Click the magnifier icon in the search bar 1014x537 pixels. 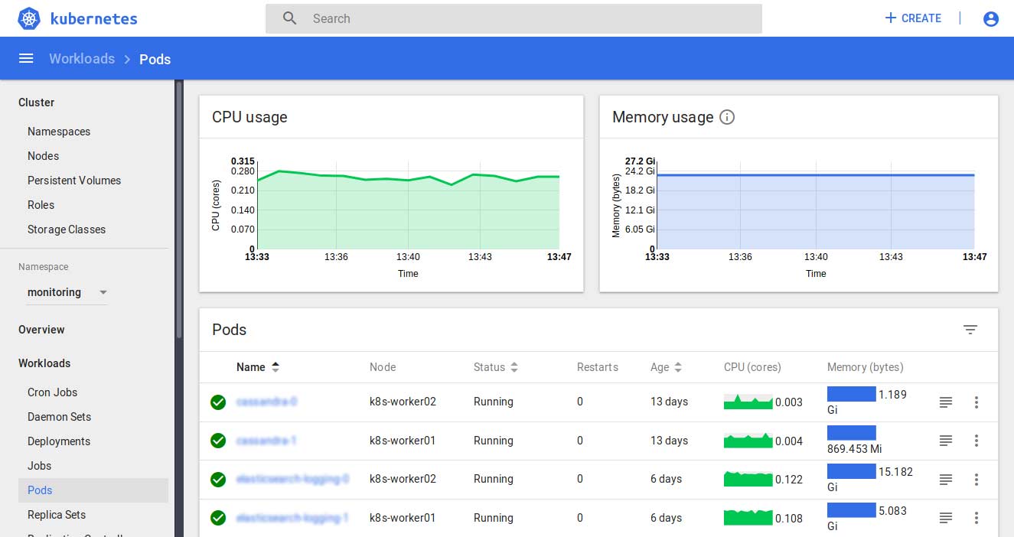[289, 18]
